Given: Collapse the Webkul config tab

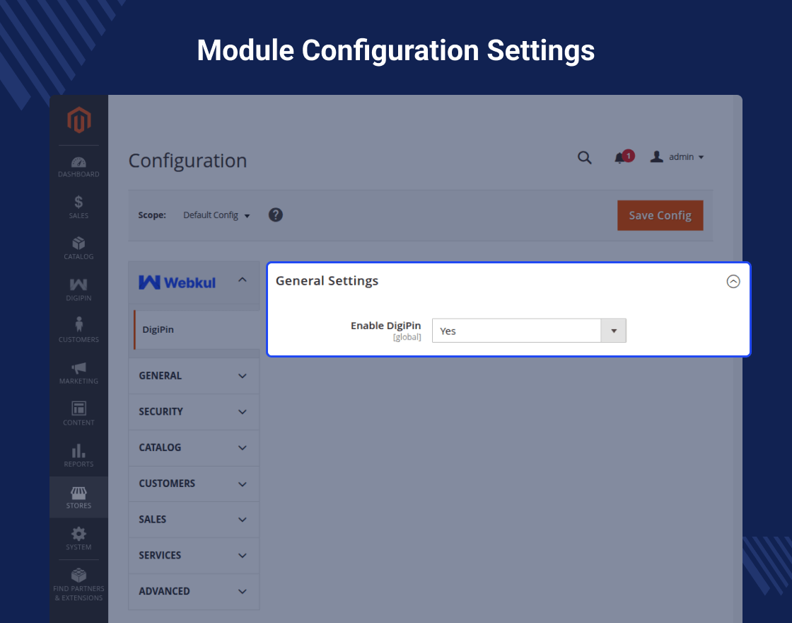Looking at the screenshot, I should (243, 280).
